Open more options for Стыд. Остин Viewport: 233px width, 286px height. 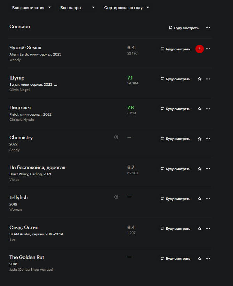208,229
